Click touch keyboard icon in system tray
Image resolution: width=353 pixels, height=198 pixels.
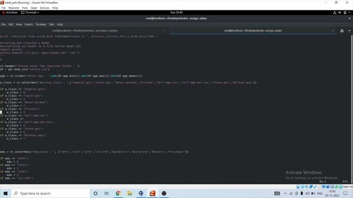tap(277, 193)
